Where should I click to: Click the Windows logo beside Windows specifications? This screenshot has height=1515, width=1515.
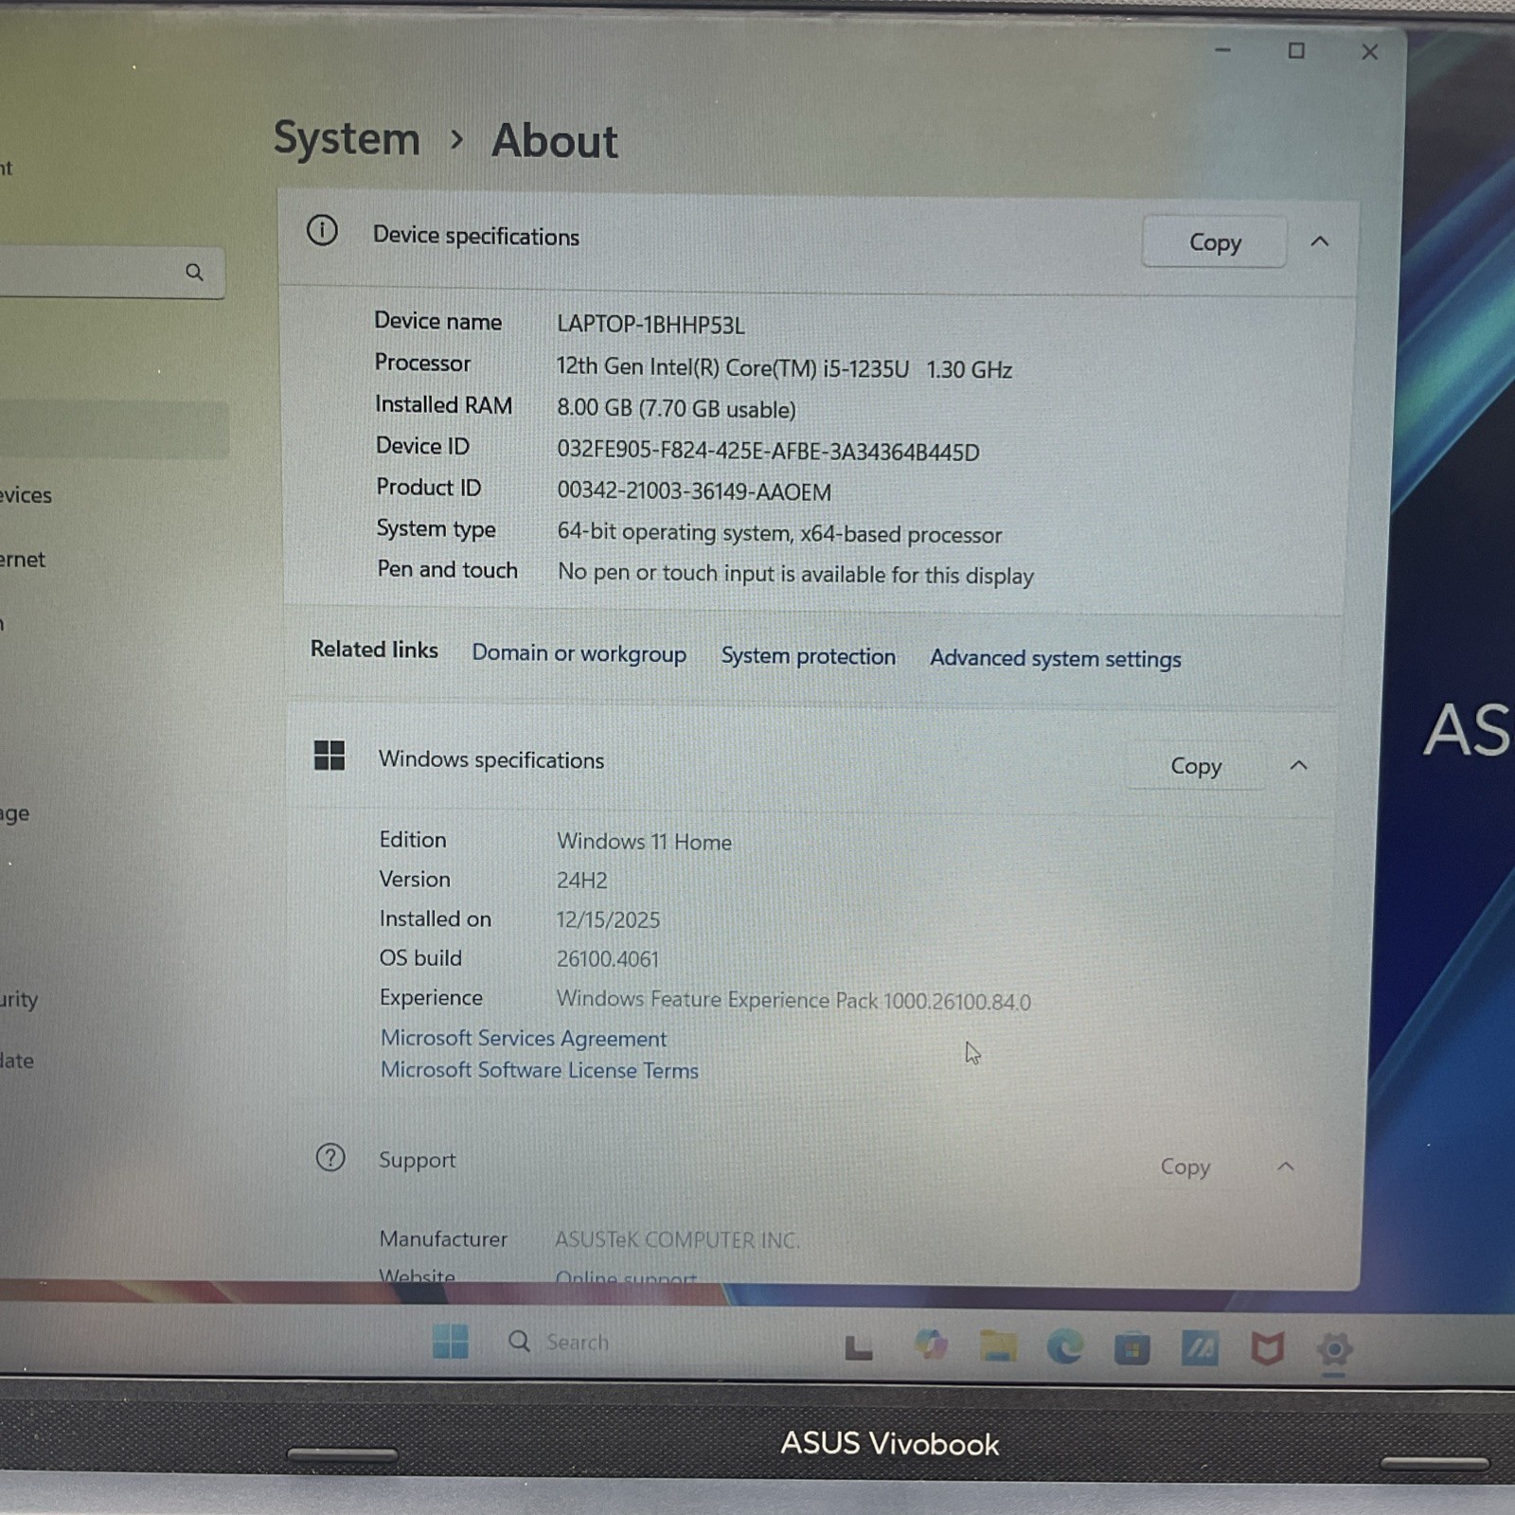tap(330, 756)
